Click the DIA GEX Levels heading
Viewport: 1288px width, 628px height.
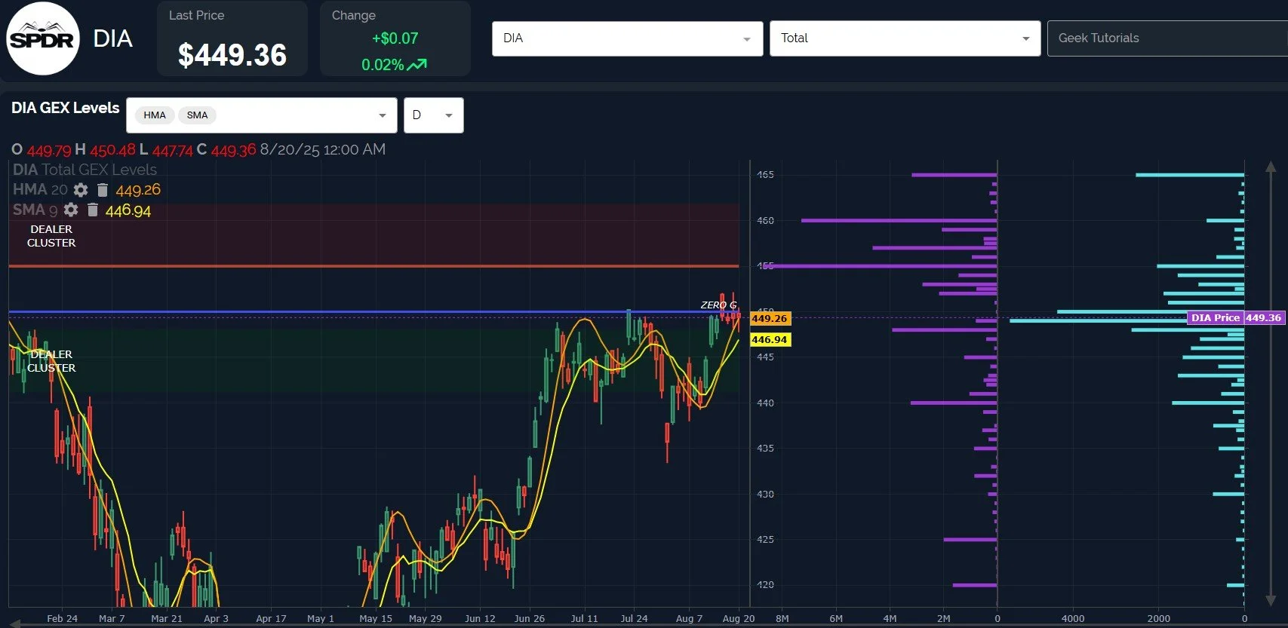coord(66,108)
